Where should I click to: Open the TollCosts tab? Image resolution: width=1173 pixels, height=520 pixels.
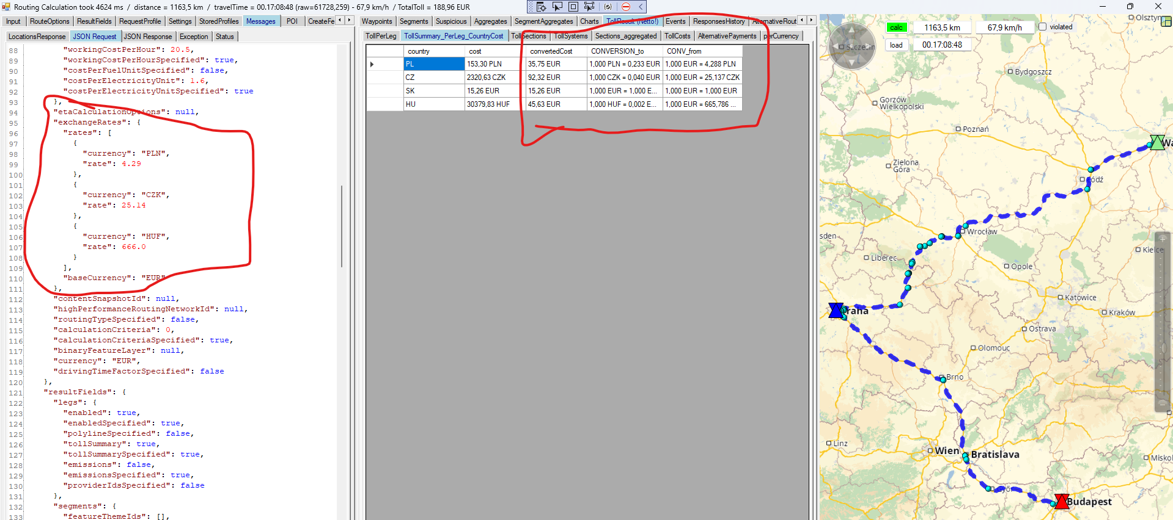pos(677,36)
